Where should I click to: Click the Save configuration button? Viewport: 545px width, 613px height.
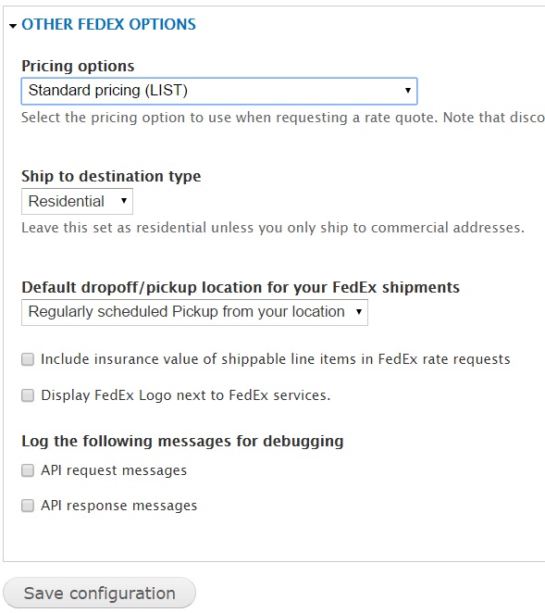[99, 593]
